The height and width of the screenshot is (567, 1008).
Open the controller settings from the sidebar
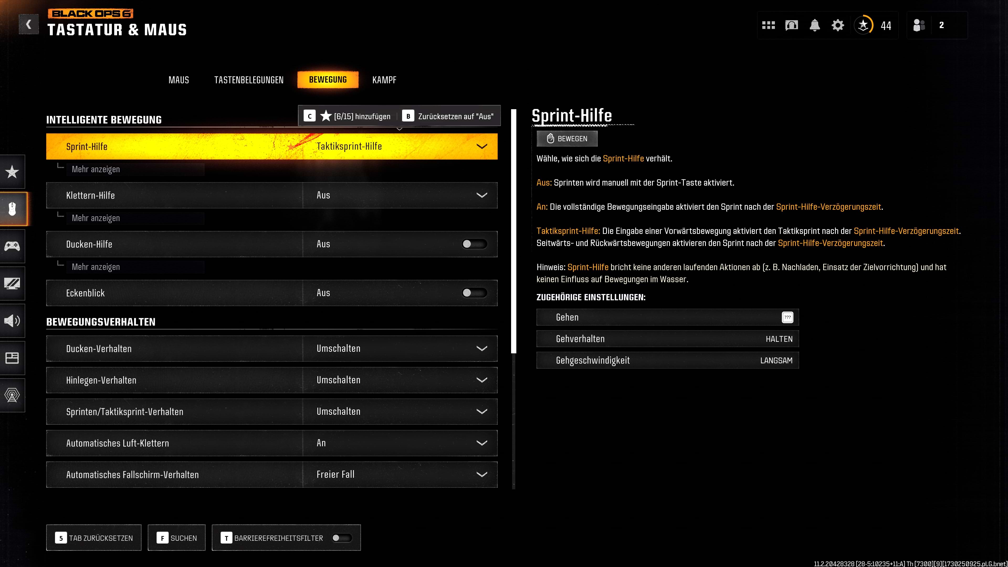coord(12,246)
